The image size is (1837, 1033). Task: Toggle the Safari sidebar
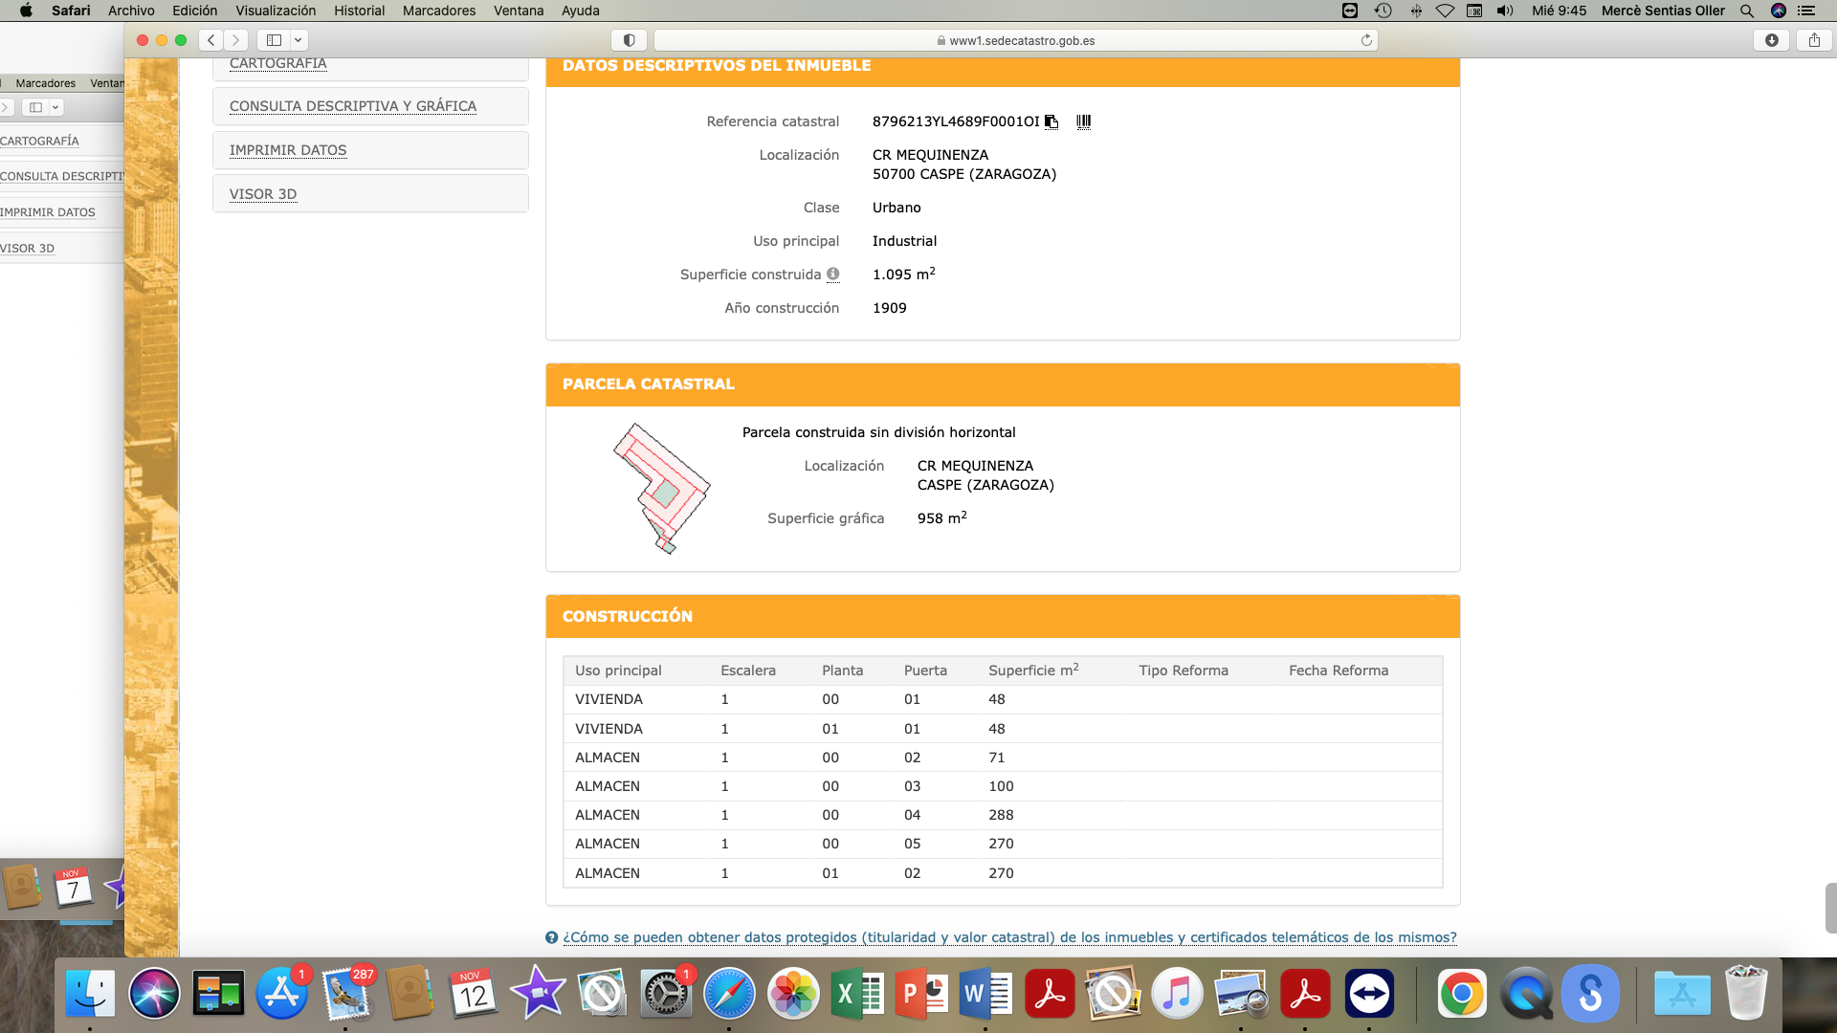coord(274,40)
